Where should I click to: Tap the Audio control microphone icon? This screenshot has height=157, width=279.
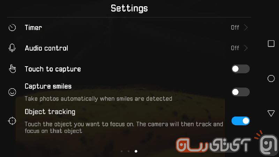12,48
